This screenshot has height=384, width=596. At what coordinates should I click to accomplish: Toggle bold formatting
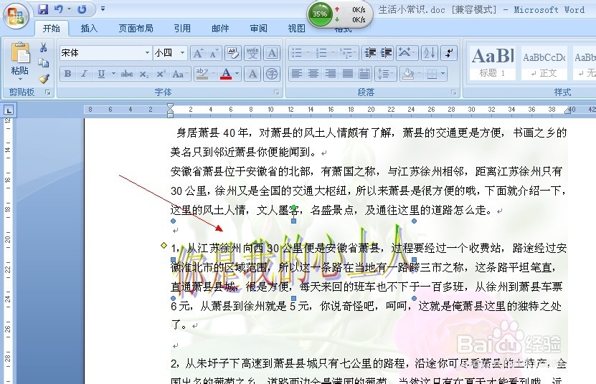click(x=67, y=74)
